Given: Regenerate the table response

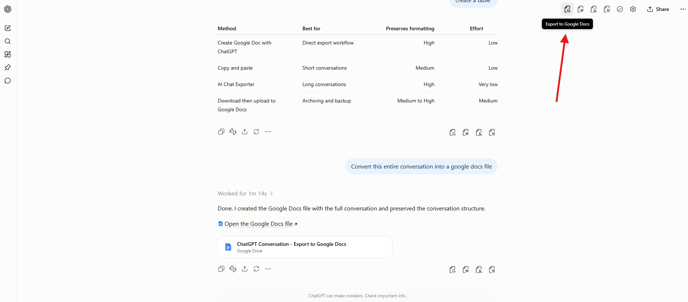Looking at the screenshot, I should [x=256, y=132].
